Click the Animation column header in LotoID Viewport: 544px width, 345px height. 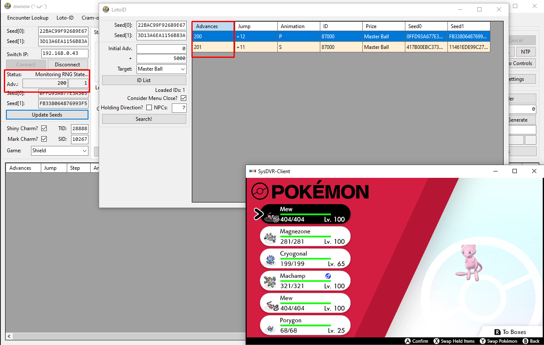click(299, 26)
